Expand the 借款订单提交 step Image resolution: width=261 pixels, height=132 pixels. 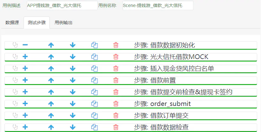tap(25, 115)
